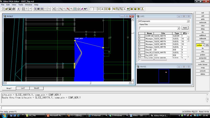This screenshot has height=118, width=210.
Task: Click the purple wrench tool icon
Action: click(82, 9)
